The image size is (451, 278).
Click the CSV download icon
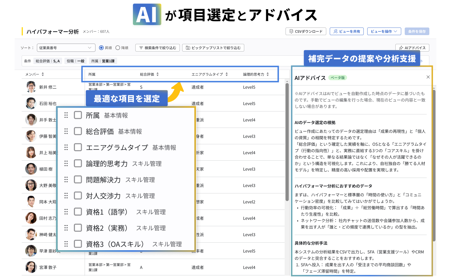pyautogui.click(x=291, y=31)
